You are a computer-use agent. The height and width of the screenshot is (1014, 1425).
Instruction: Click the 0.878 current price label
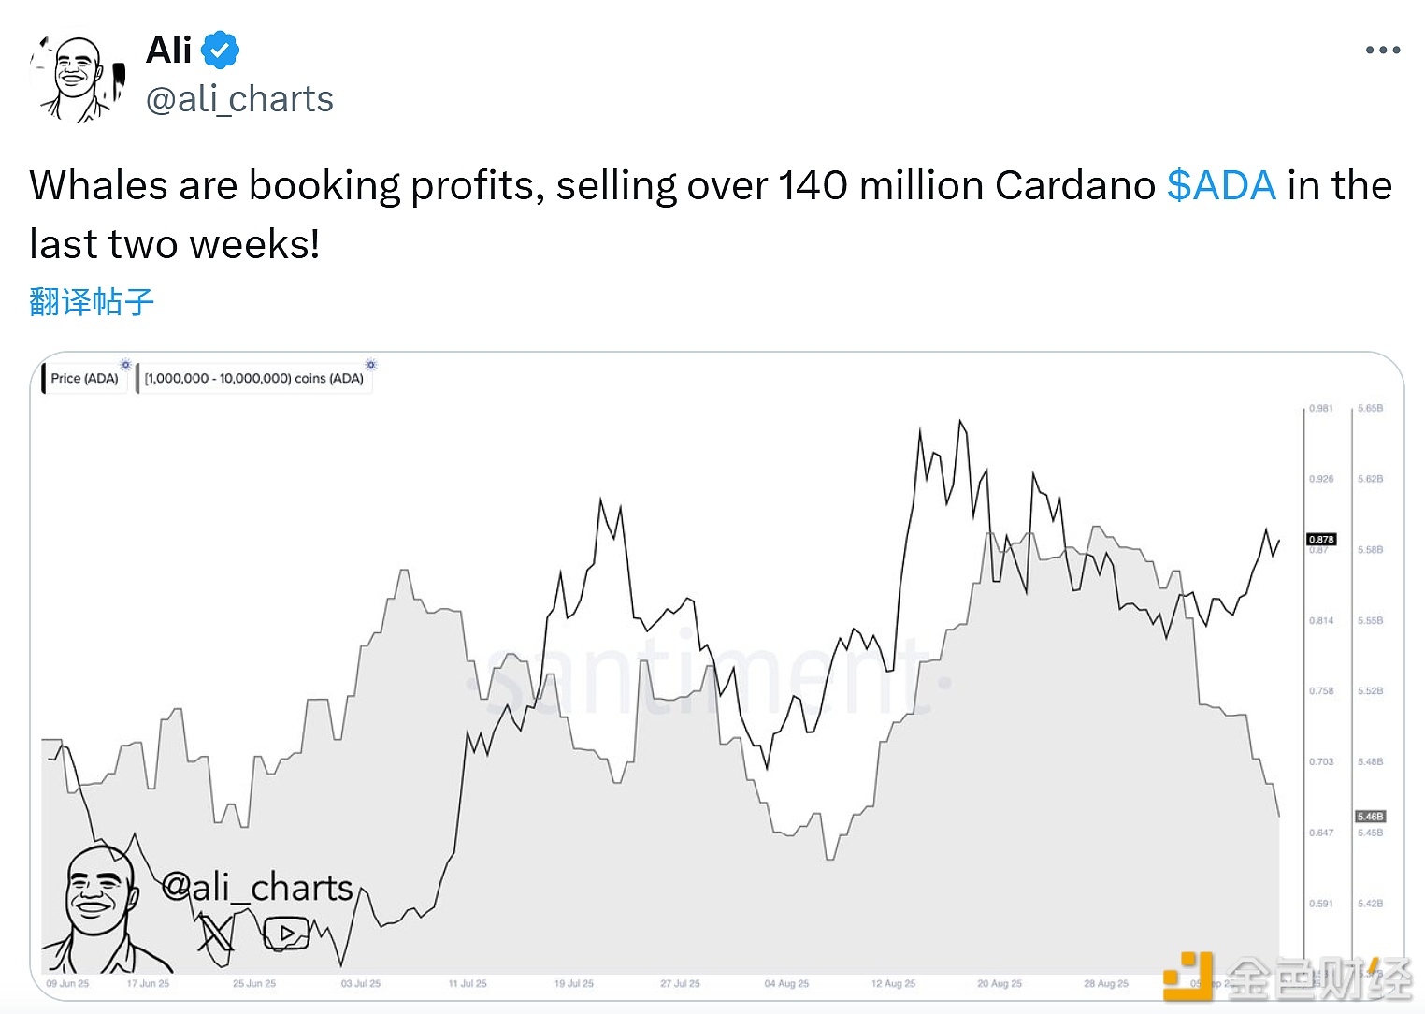pyautogui.click(x=1321, y=540)
